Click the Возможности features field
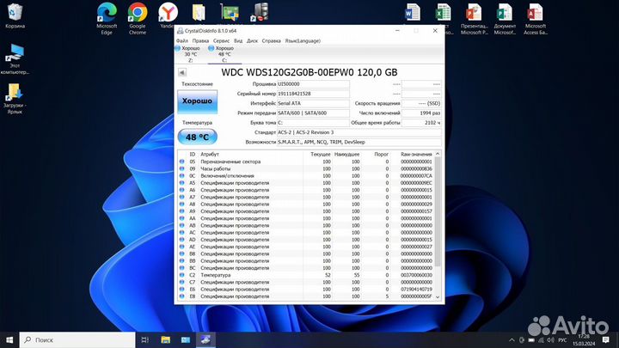Image resolution: width=619 pixels, height=348 pixels. click(359, 142)
